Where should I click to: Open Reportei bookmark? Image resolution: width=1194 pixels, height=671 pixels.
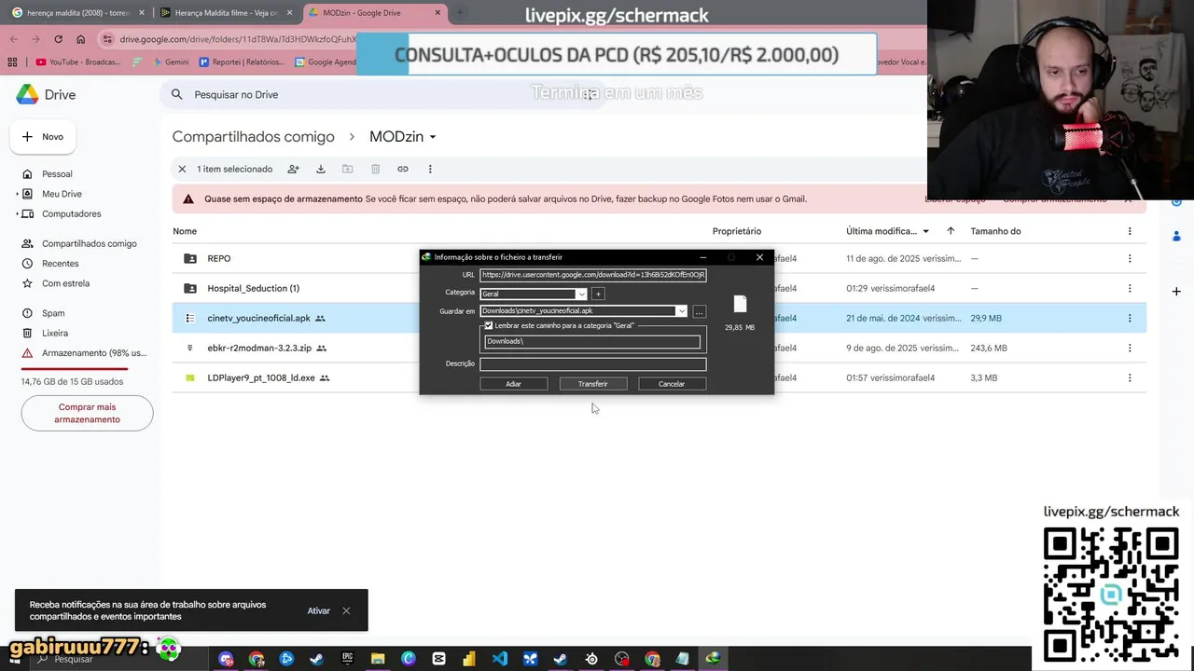(x=240, y=62)
